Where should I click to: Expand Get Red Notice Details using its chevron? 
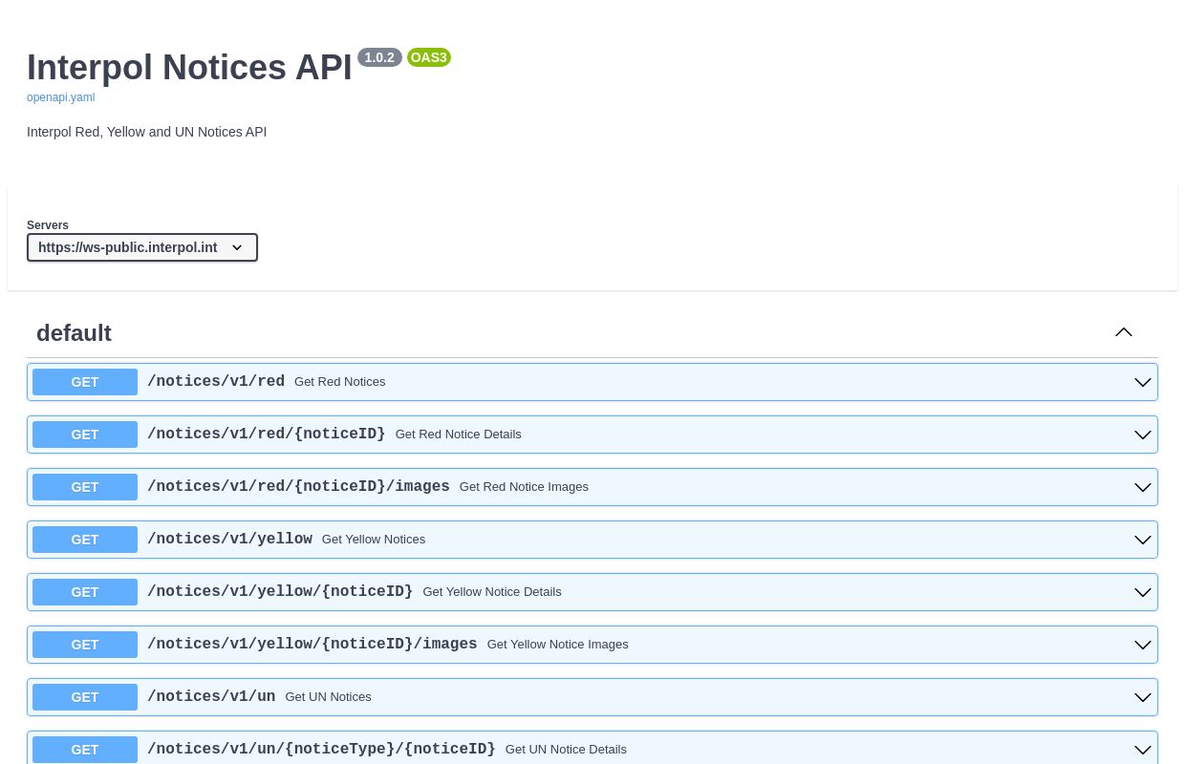(1143, 435)
